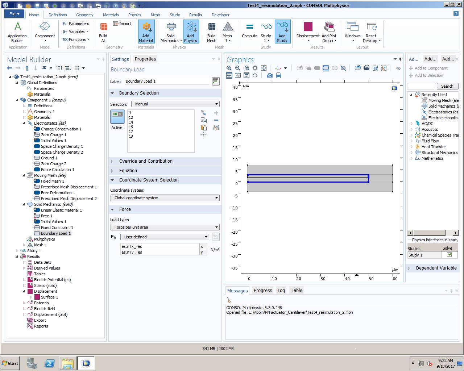Viewport: 464px width, 371px height.
Task: Switch to the Log tab
Action: click(x=281, y=291)
